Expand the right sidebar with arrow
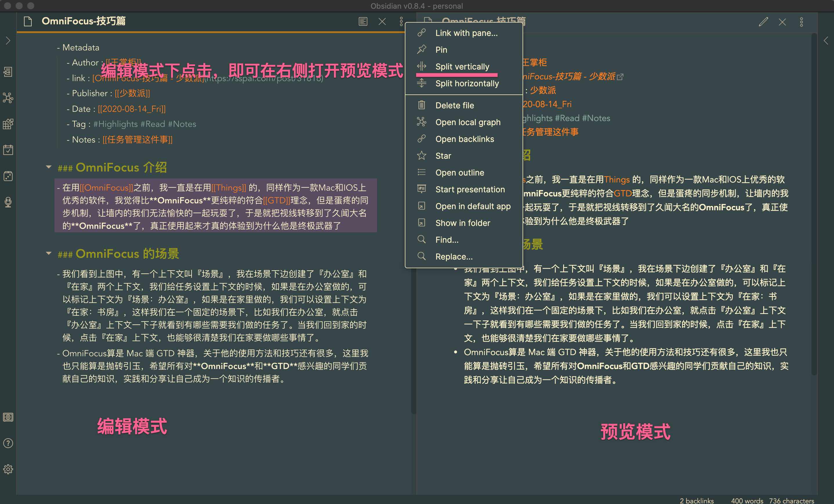The image size is (834, 504). coord(826,41)
